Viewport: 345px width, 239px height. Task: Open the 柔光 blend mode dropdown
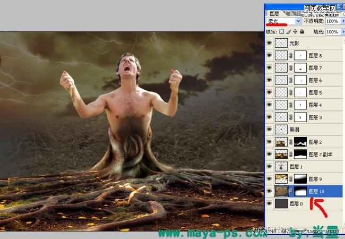coord(298,21)
